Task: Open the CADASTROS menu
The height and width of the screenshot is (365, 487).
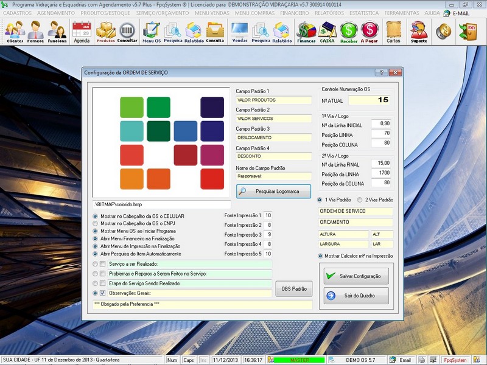Action: tap(18, 13)
